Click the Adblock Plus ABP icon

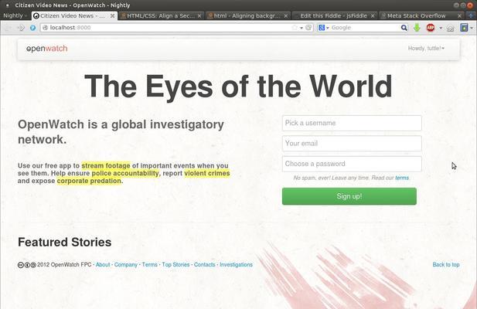(431, 28)
